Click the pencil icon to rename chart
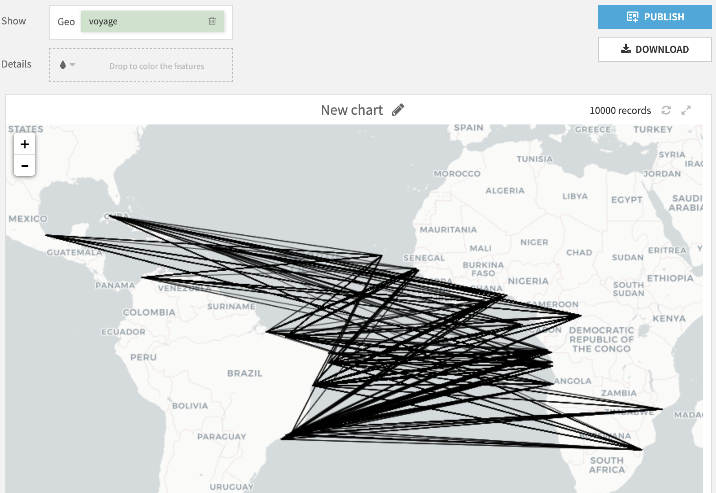The width and height of the screenshot is (716, 493). (398, 109)
